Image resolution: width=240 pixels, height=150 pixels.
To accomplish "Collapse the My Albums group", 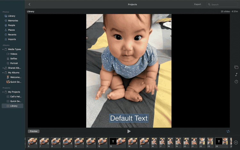I will [x=3, y=73].
